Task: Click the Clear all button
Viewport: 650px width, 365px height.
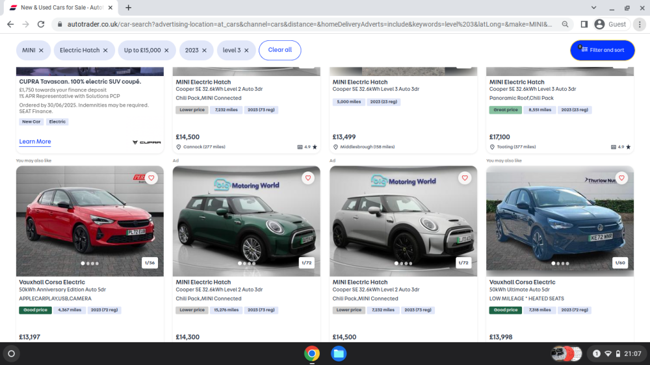Action: (x=279, y=50)
